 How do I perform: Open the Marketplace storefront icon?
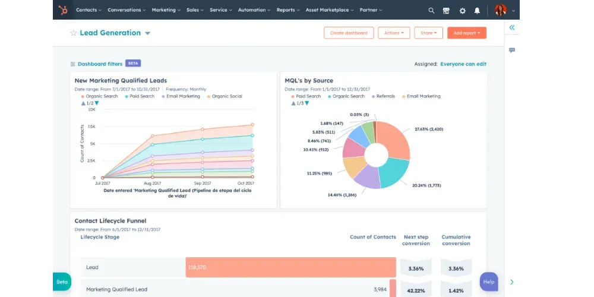pos(446,11)
